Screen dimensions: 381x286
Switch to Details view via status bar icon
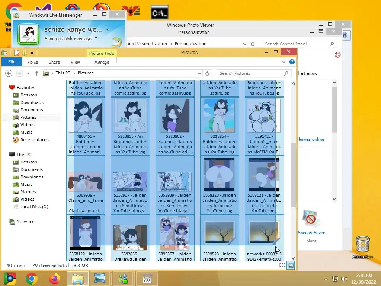(282, 265)
